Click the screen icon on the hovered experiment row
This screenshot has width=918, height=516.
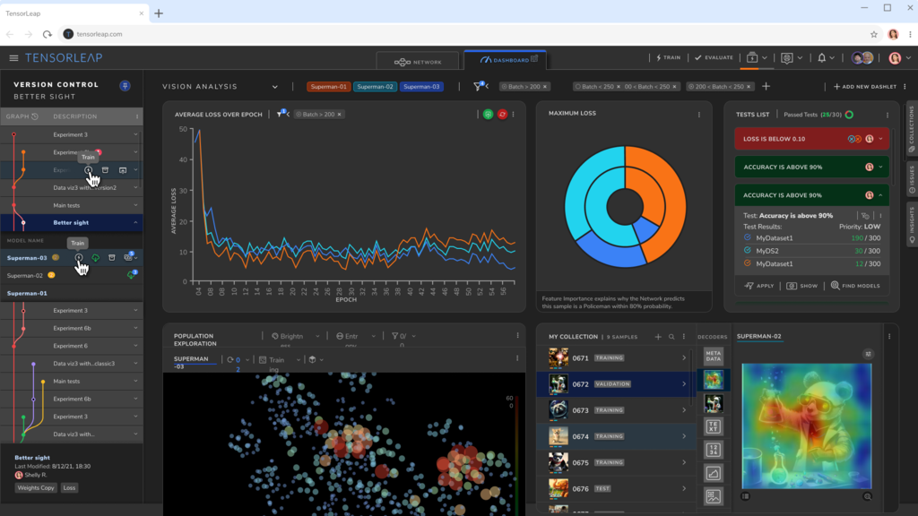point(123,170)
